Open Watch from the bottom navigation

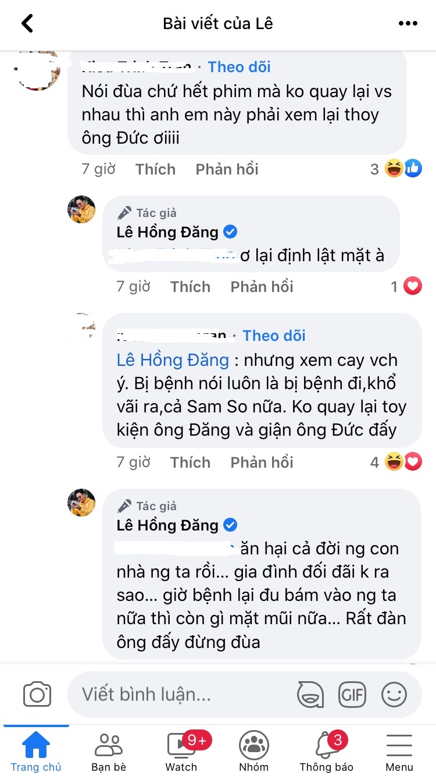[x=181, y=750]
